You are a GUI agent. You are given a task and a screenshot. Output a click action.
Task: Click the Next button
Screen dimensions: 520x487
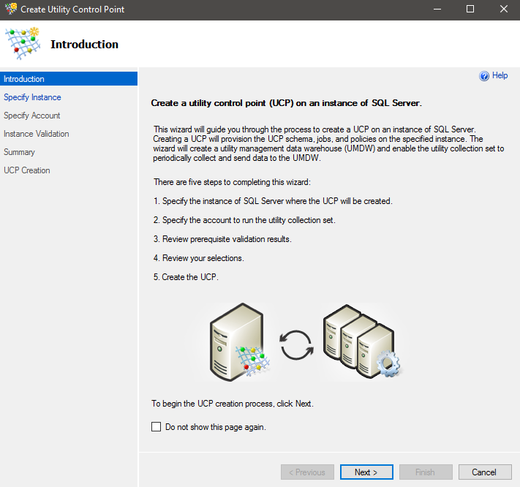point(366,472)
